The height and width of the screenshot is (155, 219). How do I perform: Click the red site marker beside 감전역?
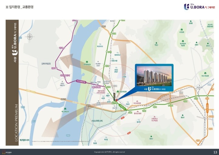coord(116,100)
